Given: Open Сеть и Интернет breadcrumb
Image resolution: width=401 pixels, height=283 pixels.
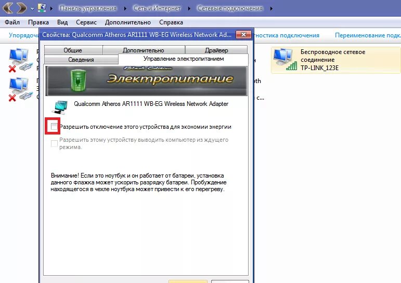Looking at the screenshot, I should [x=157, y=8].
